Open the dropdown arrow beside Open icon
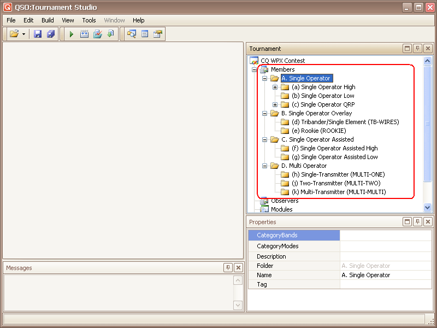Screen dimensions: 437x328 (x=23, y=34)
